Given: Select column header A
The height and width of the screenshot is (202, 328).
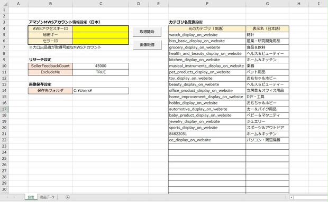Looking at the screenshot, I should (x=18, y=4).
